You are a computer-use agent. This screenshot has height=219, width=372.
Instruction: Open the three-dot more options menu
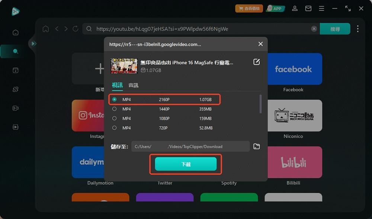[358, 29]
